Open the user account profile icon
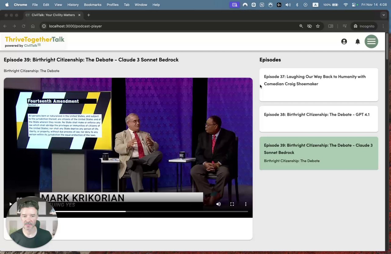The image size is (391, 254). point(344,42)
